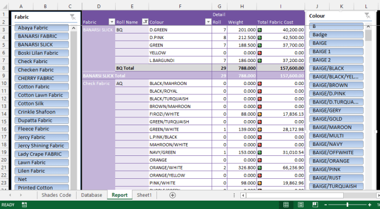Click the 326.800 weight cell
This screenshot has height=209, width=380.
point(242,168)
